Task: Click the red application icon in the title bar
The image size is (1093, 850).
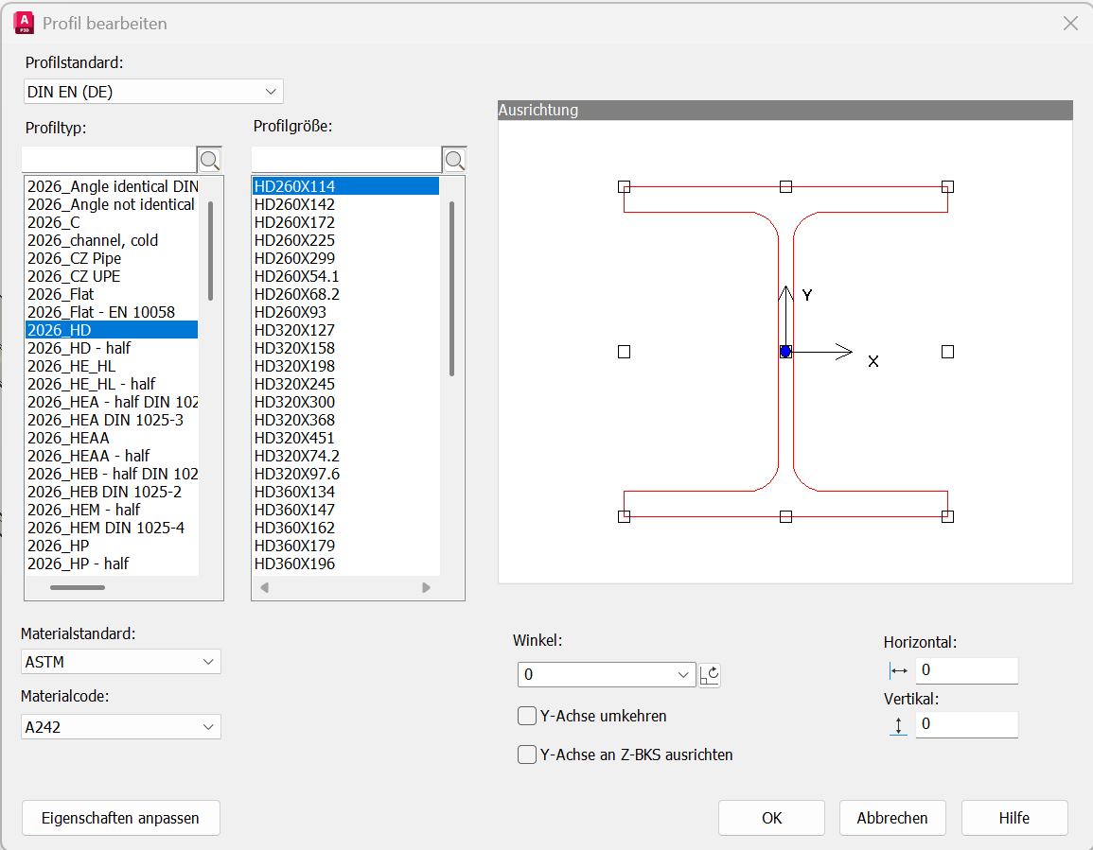Action: pyautogui.click(x=22, y=22)
